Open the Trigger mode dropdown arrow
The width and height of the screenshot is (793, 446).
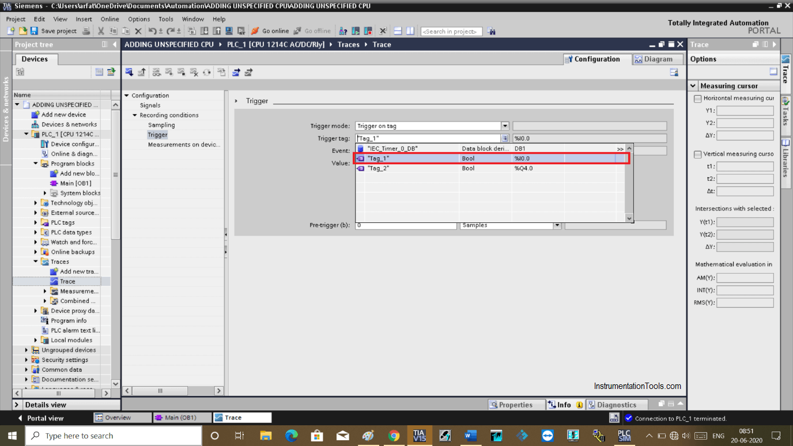point(505,126)
